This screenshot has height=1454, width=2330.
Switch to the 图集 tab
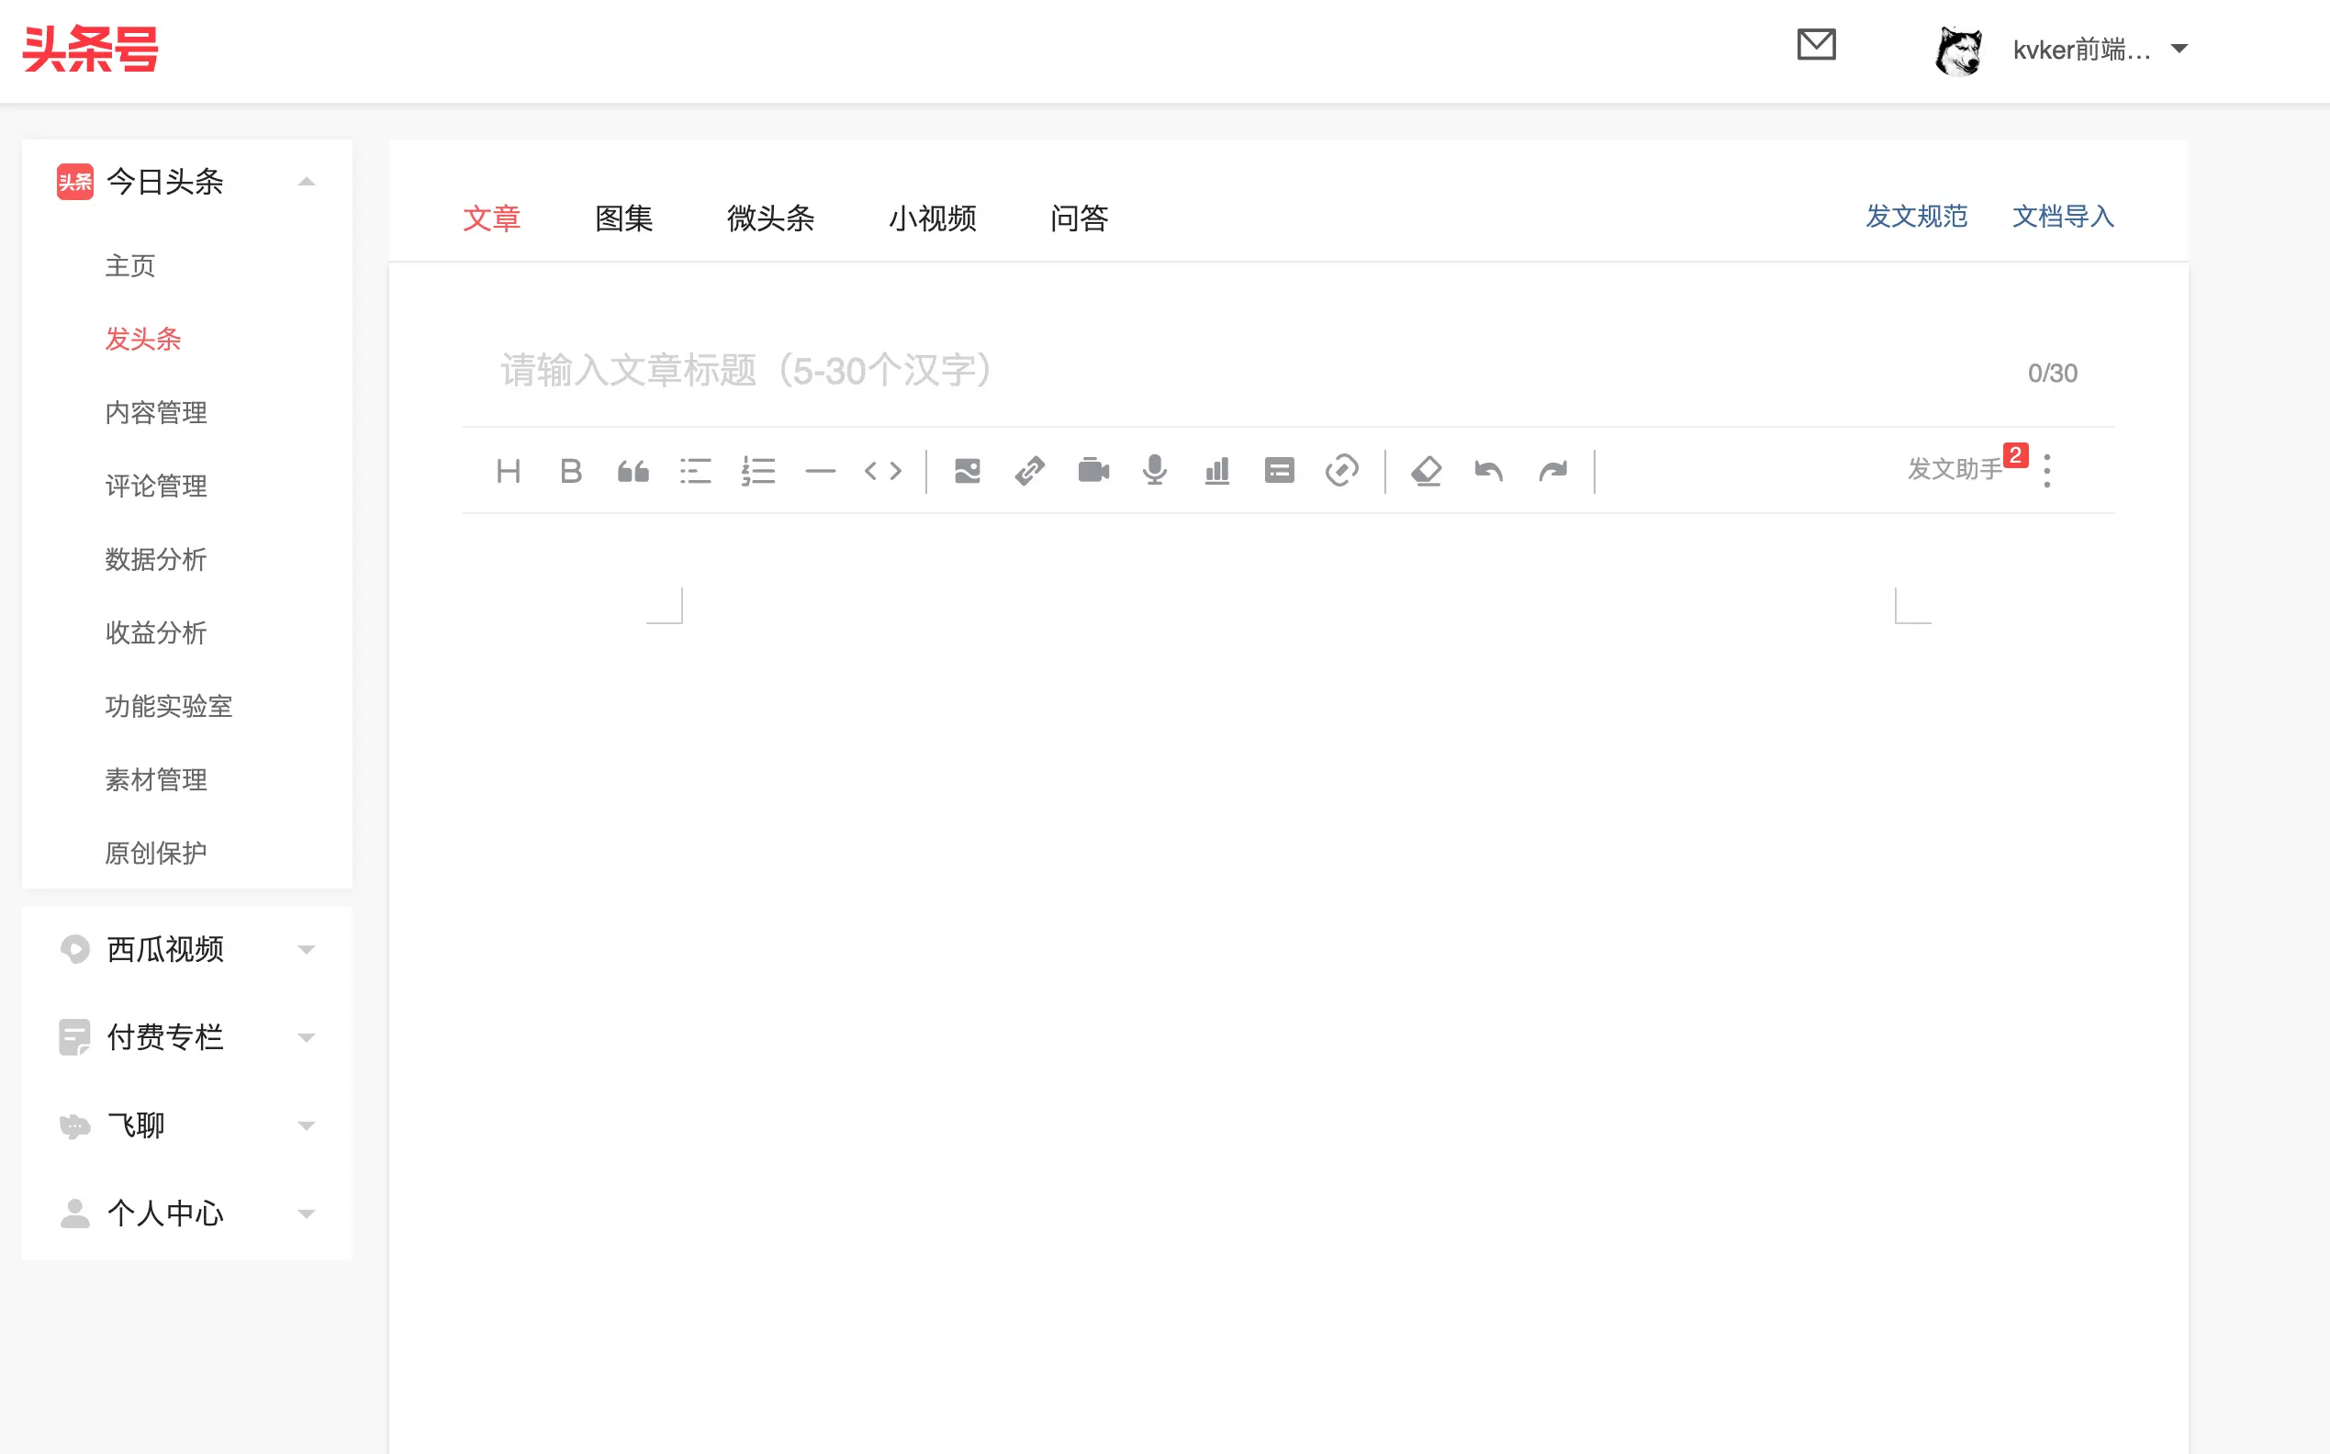coord(624,218)
